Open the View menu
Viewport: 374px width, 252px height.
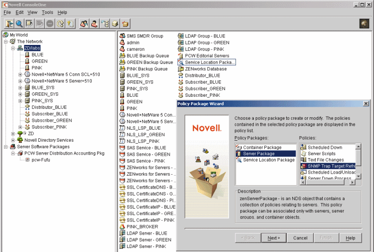pyautogui.click(x=32, y=12)
